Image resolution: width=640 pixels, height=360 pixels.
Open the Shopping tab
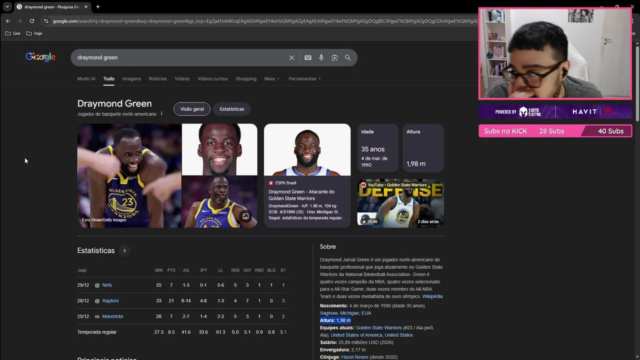246,78
